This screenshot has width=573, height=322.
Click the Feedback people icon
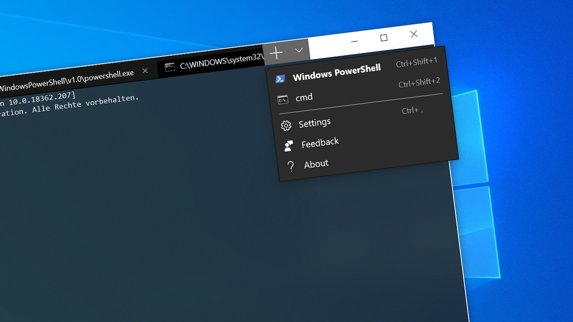tap(289, 145)
